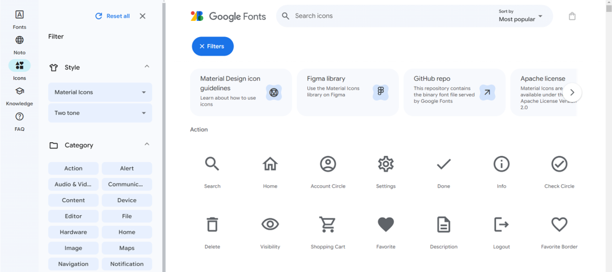Toggle the Communication category chip
612x272 pixels.
coord(127,185)
